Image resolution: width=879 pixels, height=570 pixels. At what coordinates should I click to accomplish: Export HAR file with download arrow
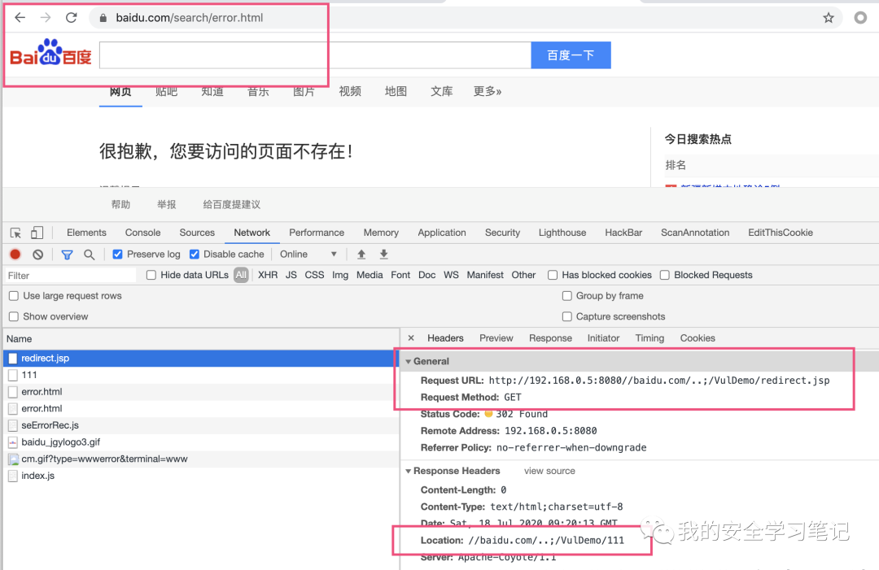[384, 255]
